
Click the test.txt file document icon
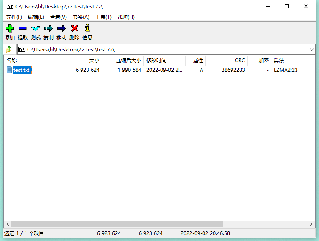coord(9,70)
